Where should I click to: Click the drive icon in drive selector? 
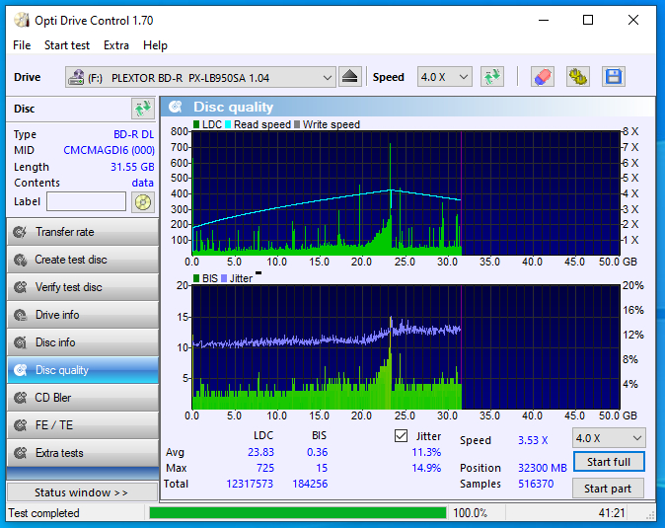point(76,77)
